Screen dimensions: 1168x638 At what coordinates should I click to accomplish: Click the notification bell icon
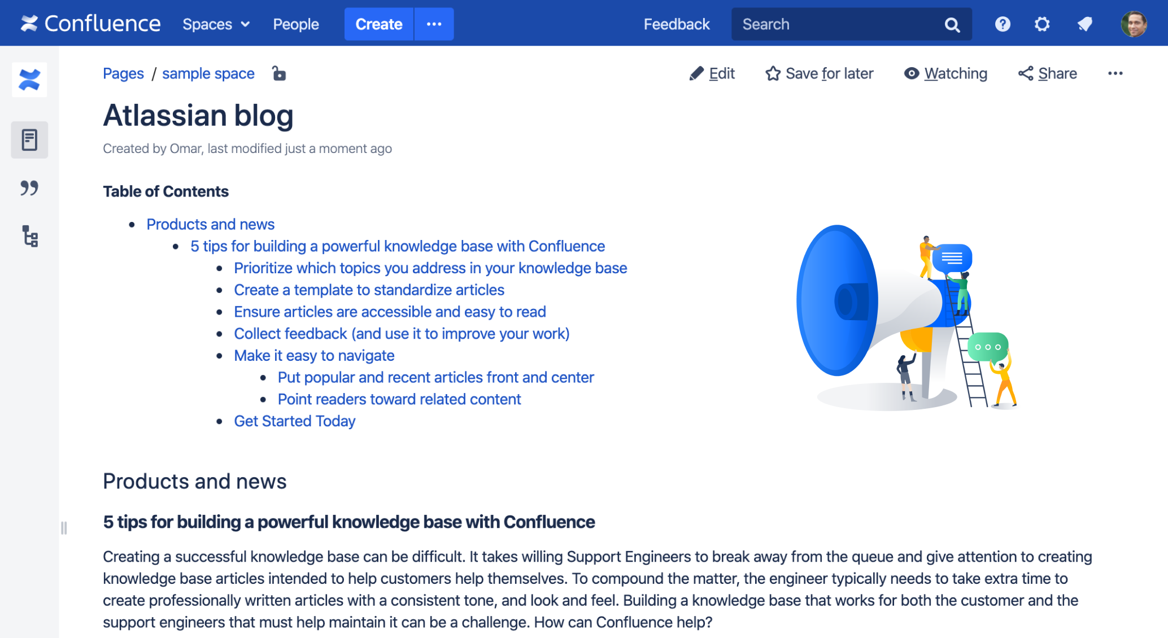pos(1083,24)
